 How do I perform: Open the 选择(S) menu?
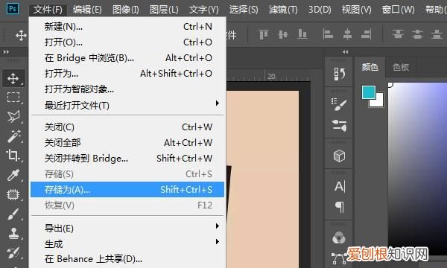(244, 10)
